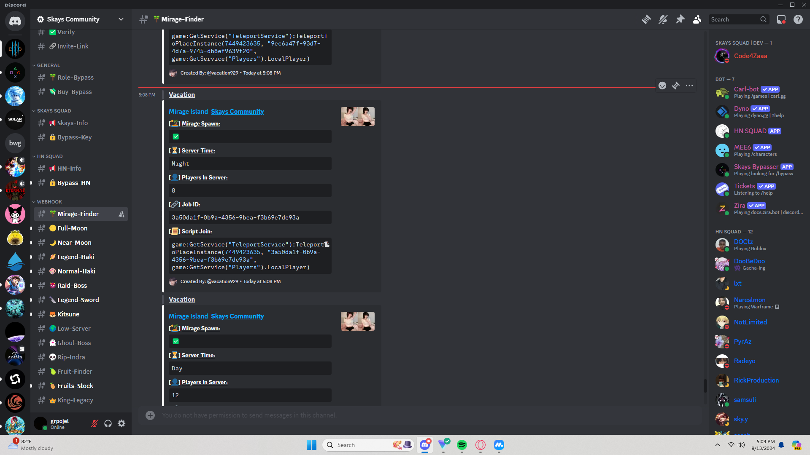This screenshot has height=455, width=810.
Task: Open the Kitsune channel
Action: tap(81, 314)
